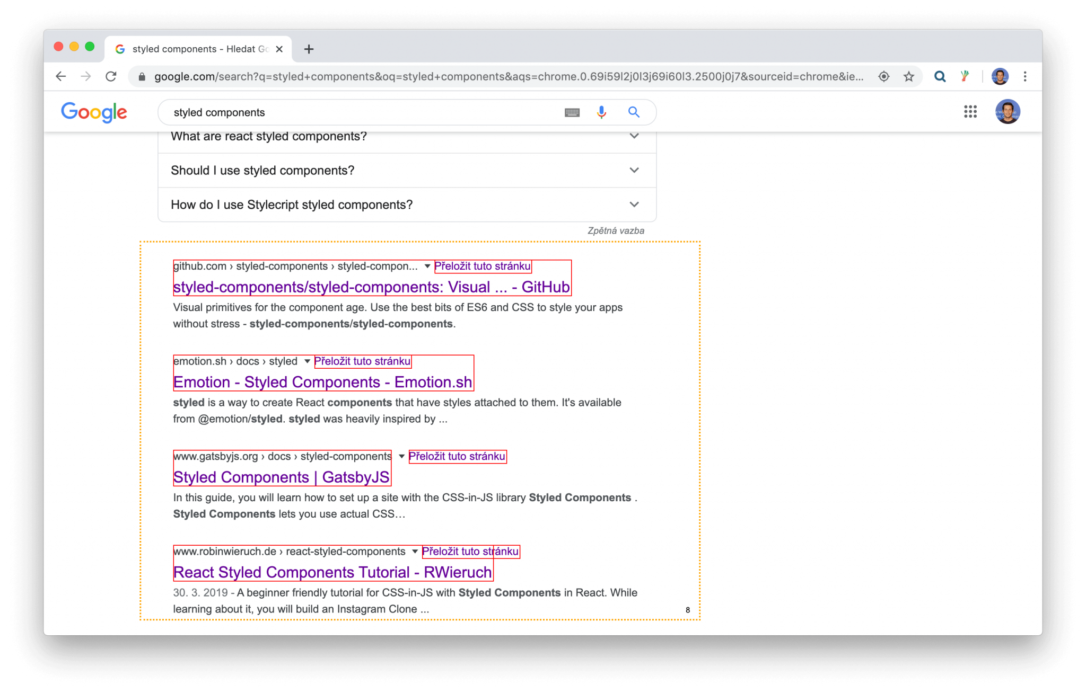Open the GitHub styled-components result link
This screenshot has width=1086, height=693.
point(371,287)
